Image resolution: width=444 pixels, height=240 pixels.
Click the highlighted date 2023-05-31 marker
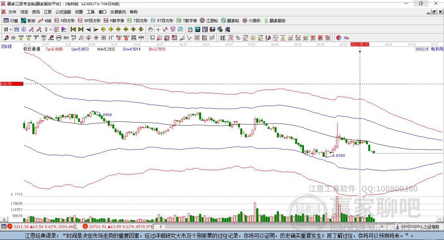(x=359, y=45)
